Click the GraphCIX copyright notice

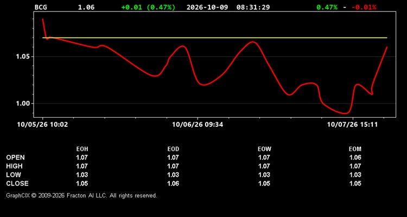coord(81,195)
